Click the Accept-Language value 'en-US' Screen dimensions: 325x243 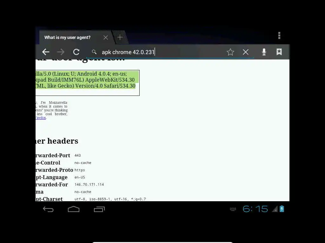(80, 177)
